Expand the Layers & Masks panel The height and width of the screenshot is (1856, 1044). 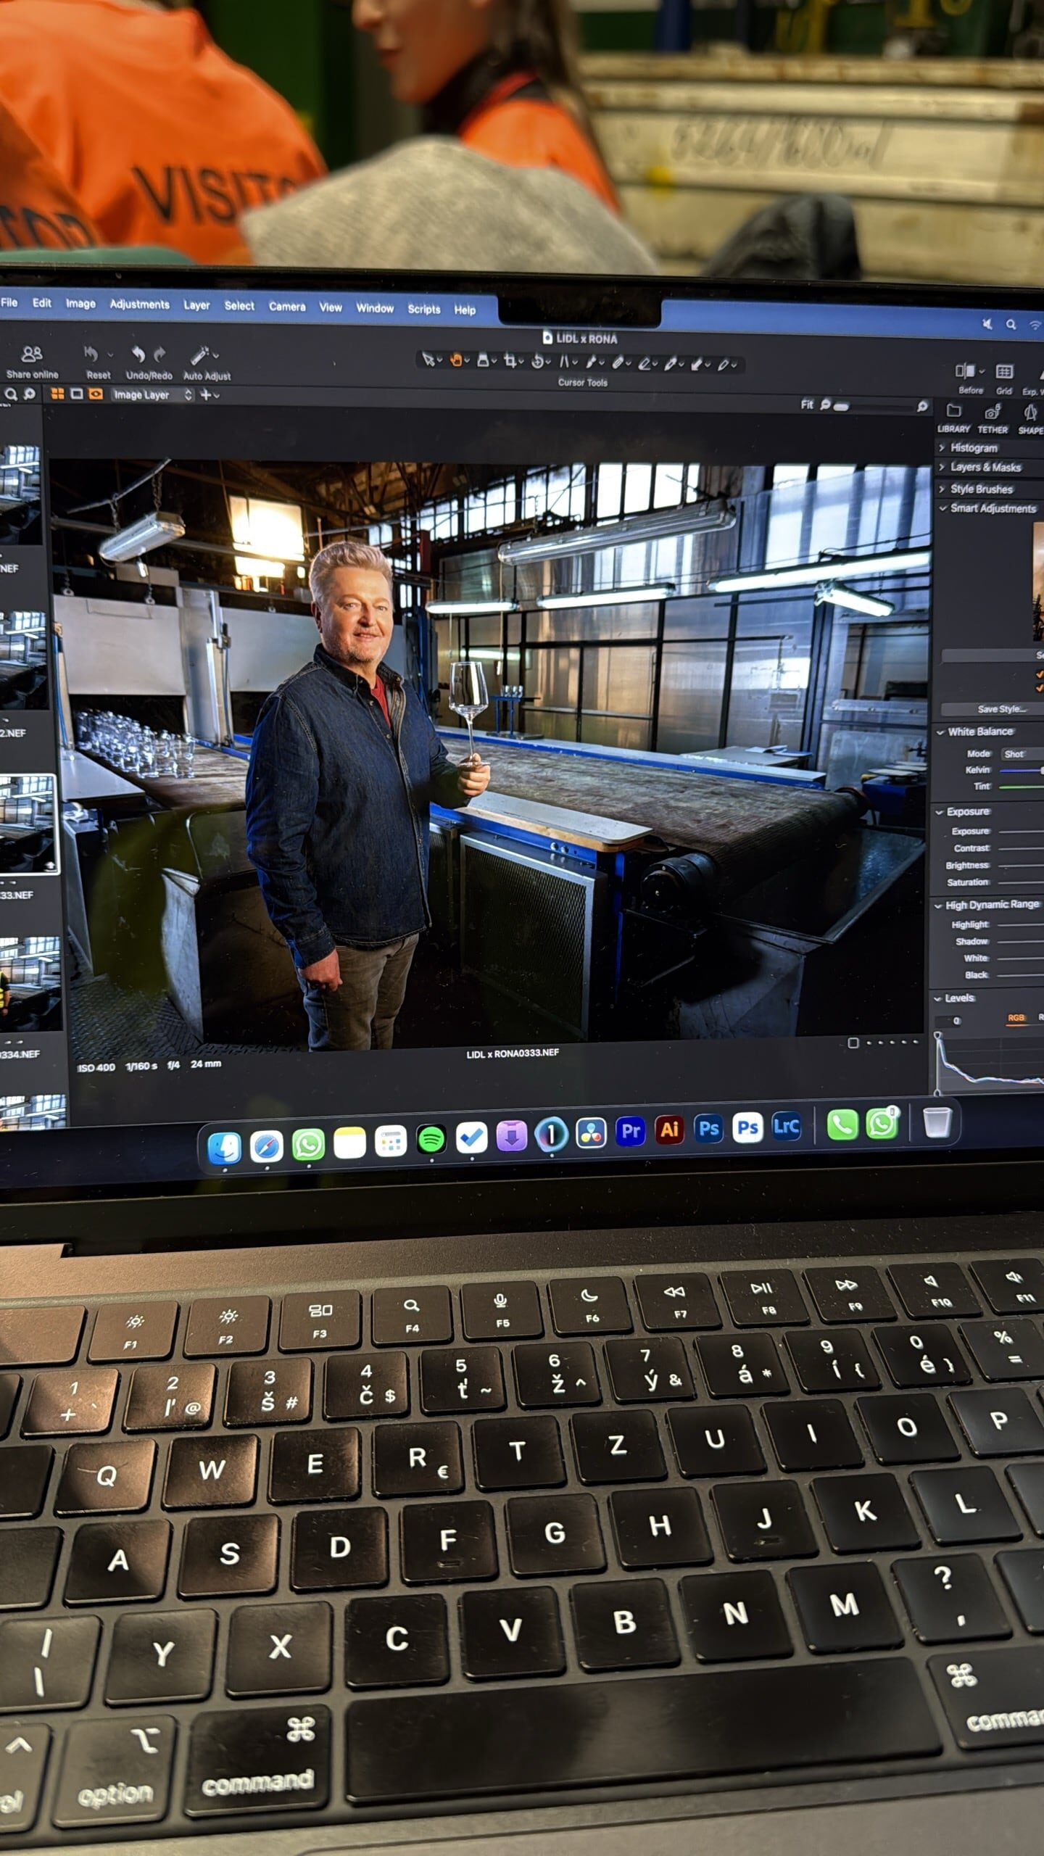coord(985,468)
